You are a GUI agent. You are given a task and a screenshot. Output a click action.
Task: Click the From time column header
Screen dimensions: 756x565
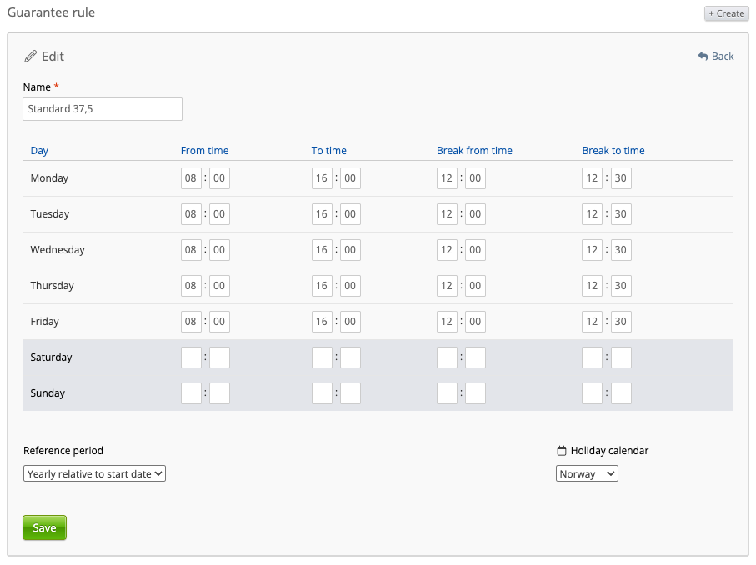[204, 151]
